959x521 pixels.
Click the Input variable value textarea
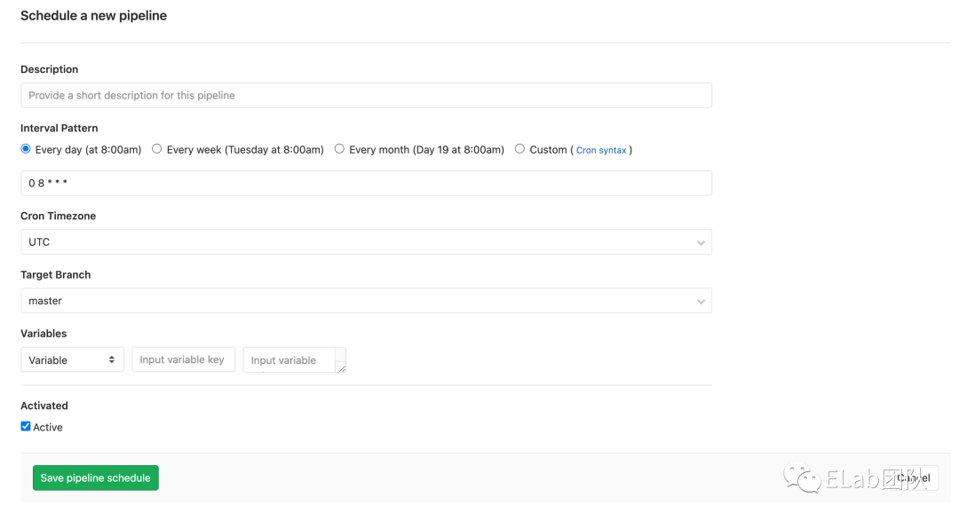coord(289,359)
